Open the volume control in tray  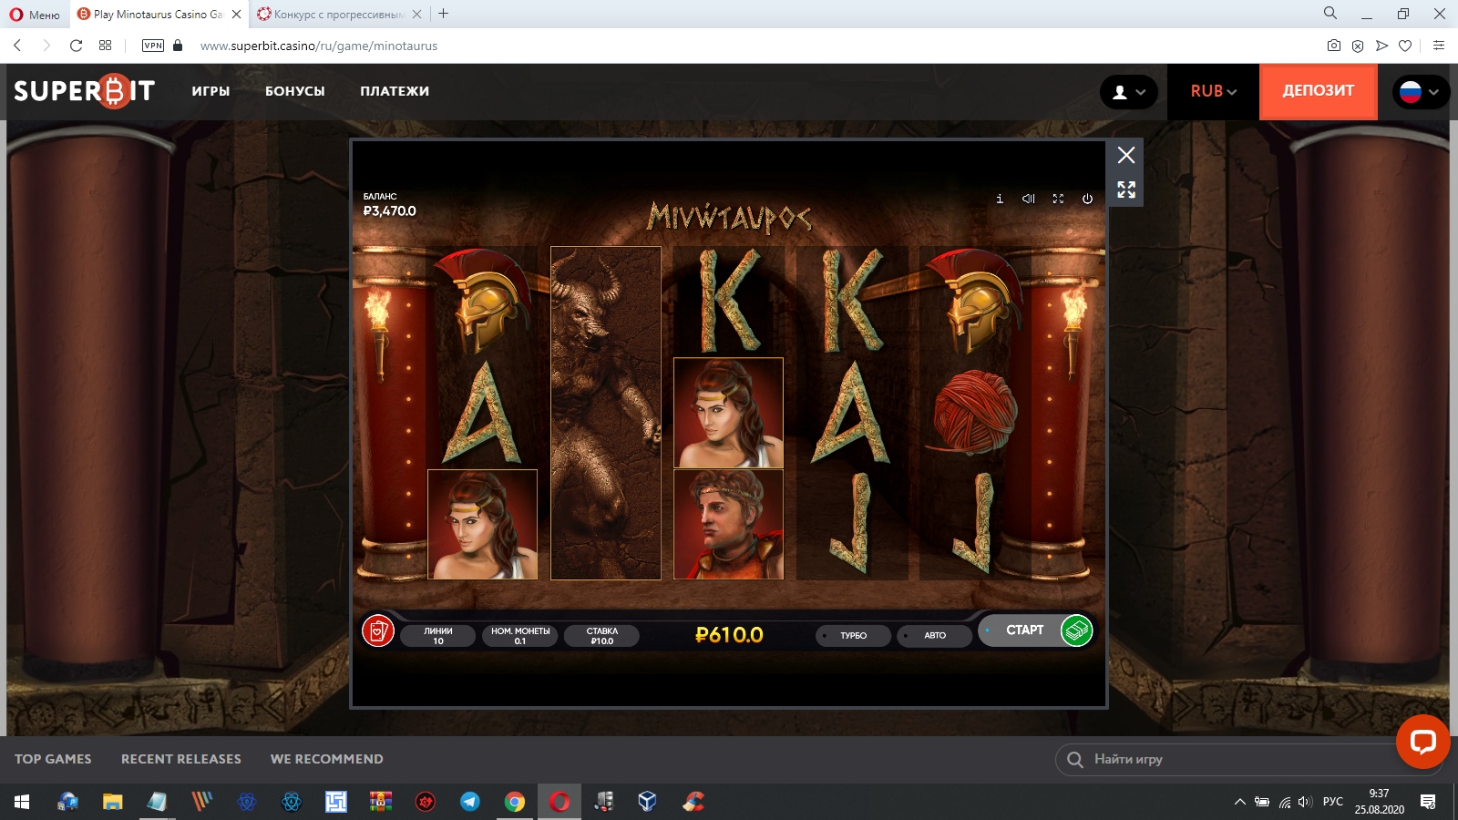[x=1304, y=802]
